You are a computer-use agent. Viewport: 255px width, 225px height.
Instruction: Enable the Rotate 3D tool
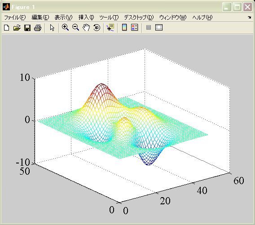tap(97, 27)
